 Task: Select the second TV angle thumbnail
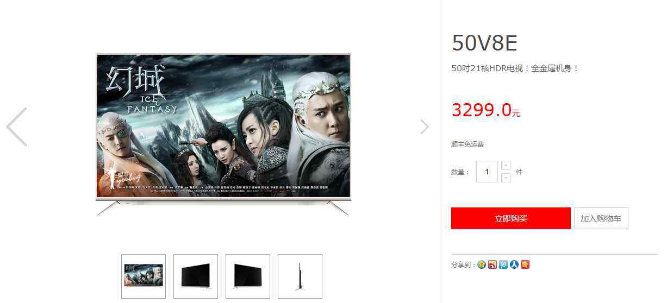[196, 276]
